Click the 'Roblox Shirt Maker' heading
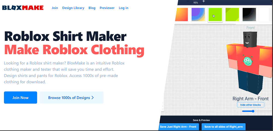Image resolution: width=273 pixels, height=131 pixels. [x=65, y=36]
